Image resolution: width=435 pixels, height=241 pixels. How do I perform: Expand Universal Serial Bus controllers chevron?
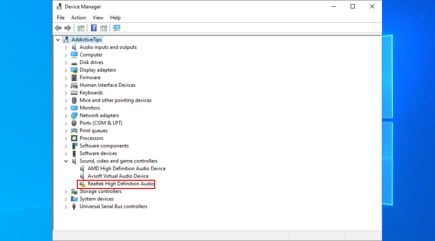pyautogui.click(x=66, y=207)
